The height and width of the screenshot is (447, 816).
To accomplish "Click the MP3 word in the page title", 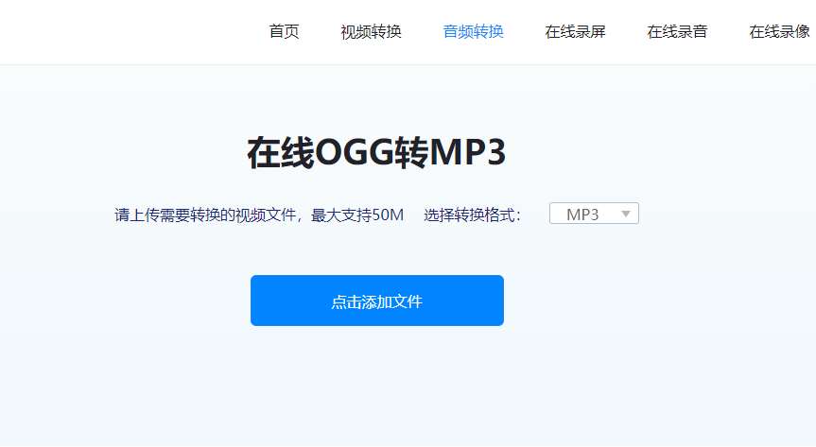I will [467, 153].
